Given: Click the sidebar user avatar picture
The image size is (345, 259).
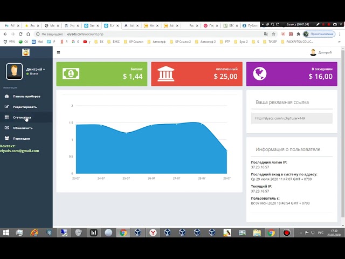Looking at the screenshot, I should [15, 71].
